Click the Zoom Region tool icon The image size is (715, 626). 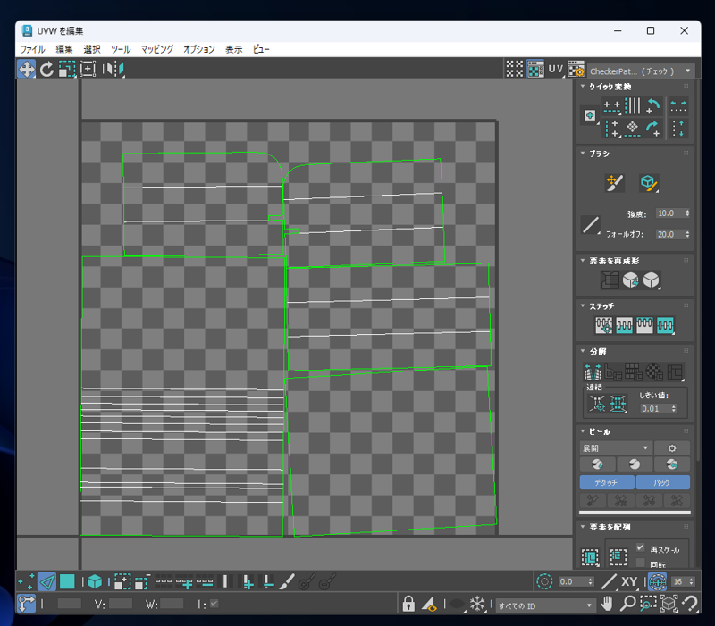pos(648,605)
